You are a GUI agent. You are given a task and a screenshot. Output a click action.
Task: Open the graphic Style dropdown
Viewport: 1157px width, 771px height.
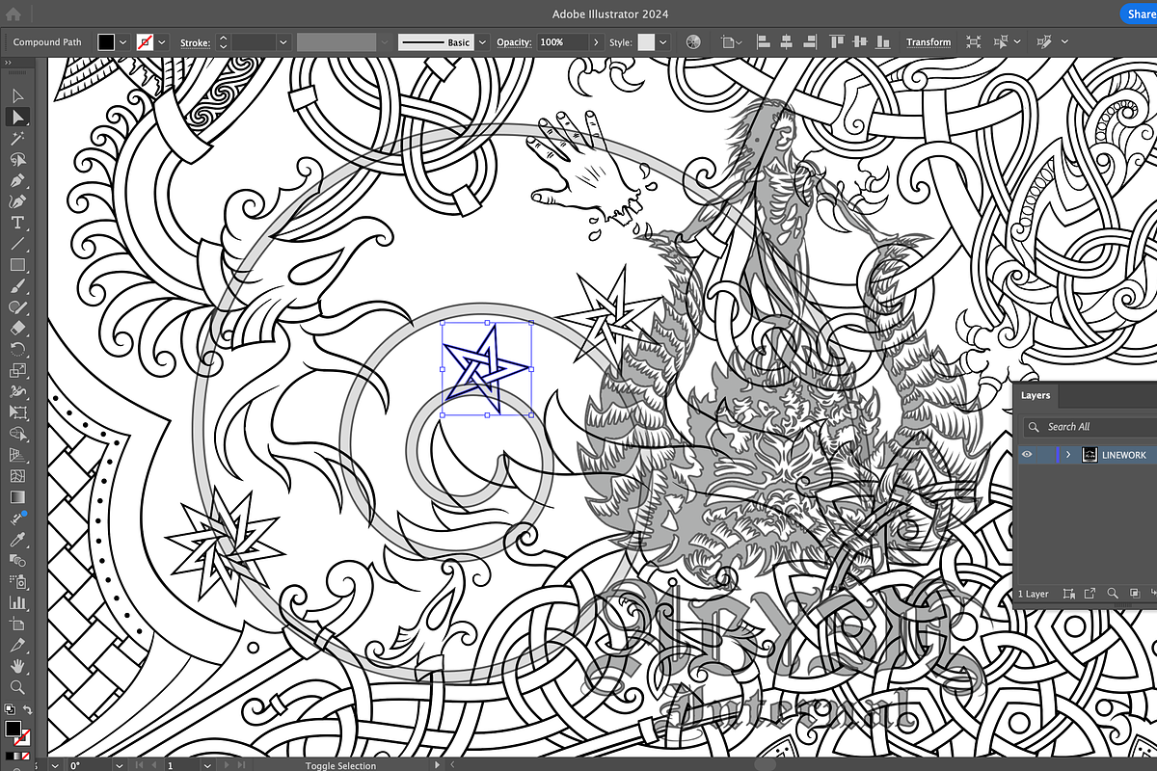[663, 42]
